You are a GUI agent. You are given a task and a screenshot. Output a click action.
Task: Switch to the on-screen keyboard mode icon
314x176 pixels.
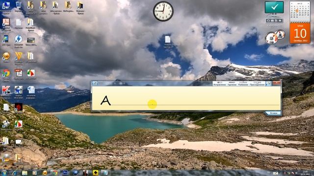(x=100, y=84)
